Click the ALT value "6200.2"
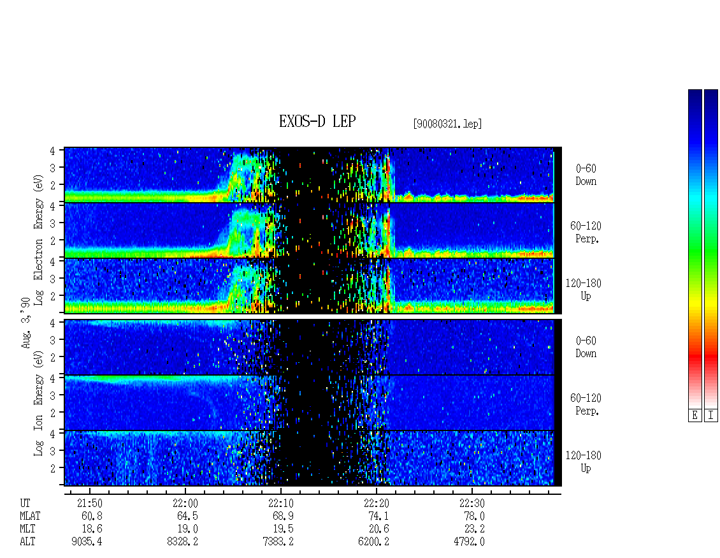Screen dimensions: 720x558 [374, 542]
